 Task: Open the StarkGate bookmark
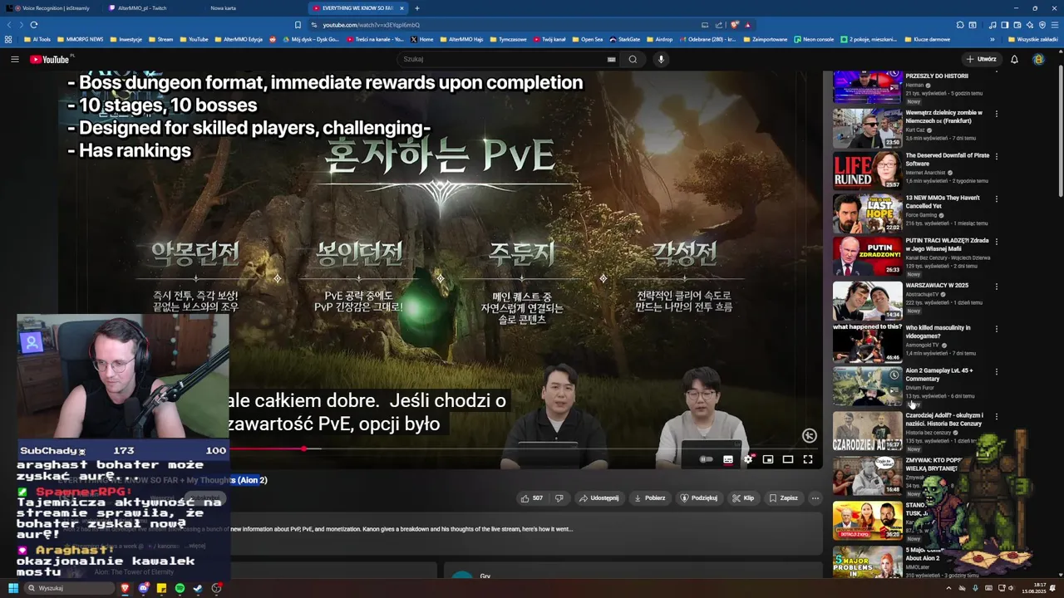pos(625,39)
